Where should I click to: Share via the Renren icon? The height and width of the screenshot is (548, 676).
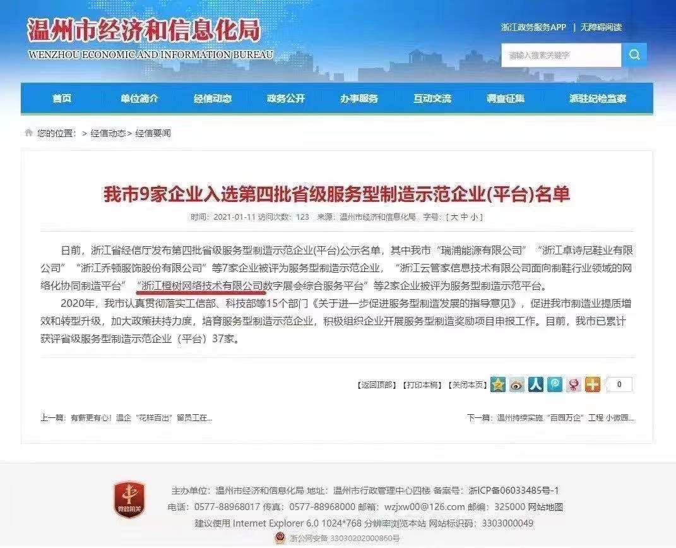click(535, 384)
